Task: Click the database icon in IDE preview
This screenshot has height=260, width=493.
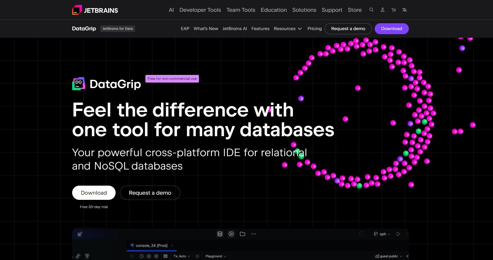Action: pyautogui.click(x=220, y=234)
